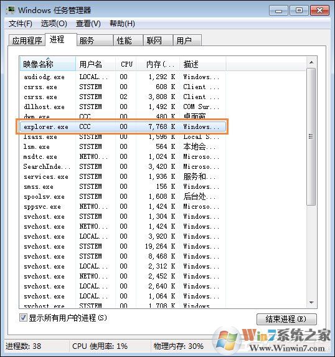This screenshot has height=357, width=335.
Task: Select svchost.exe row using 19,264 K
Action: (x=123, y=247)
